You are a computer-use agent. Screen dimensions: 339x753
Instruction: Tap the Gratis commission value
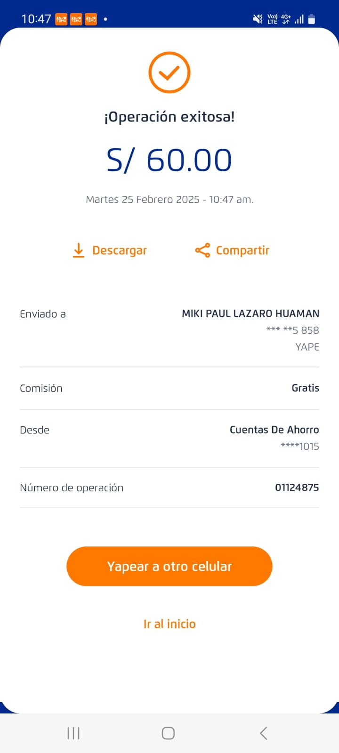click(x=305, y=388)
